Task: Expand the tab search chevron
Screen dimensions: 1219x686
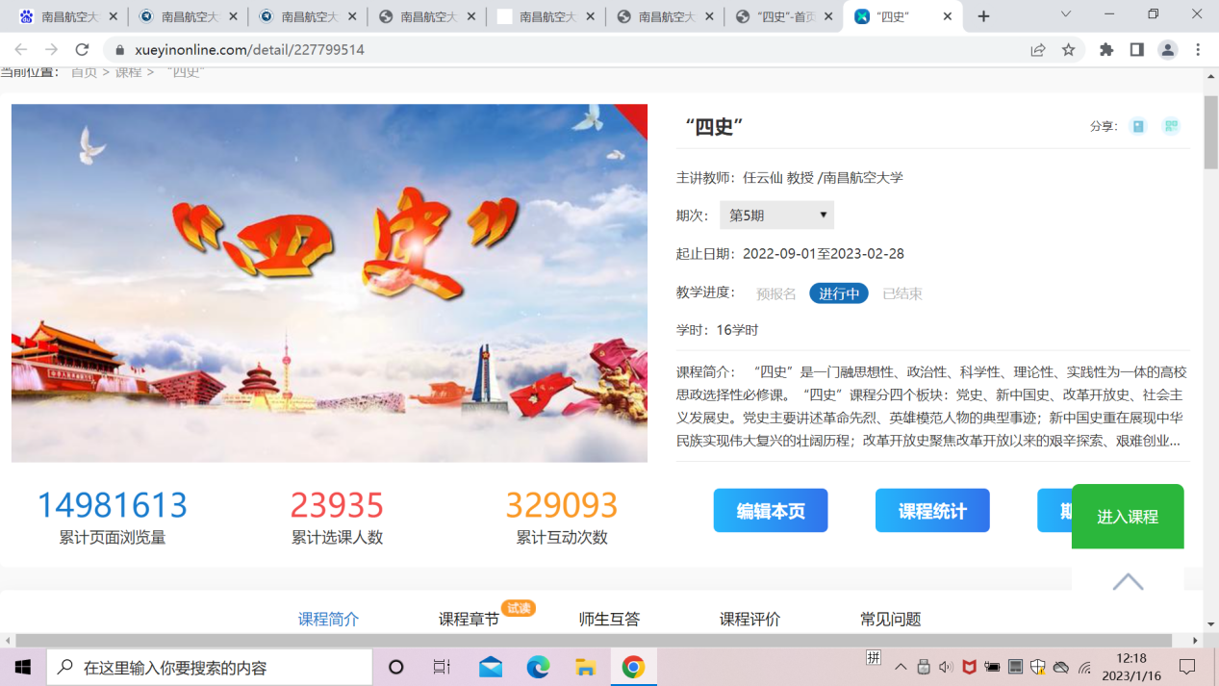Action: [1065, 15]
